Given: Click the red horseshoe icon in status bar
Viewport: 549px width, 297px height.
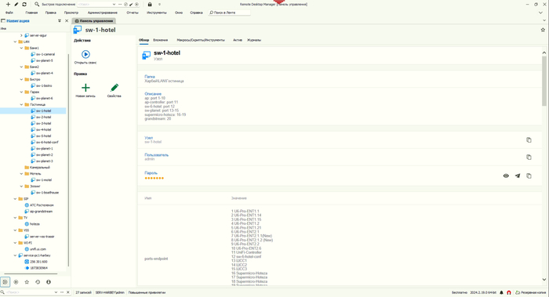Looking at the screenshot, I should (509, 292).
